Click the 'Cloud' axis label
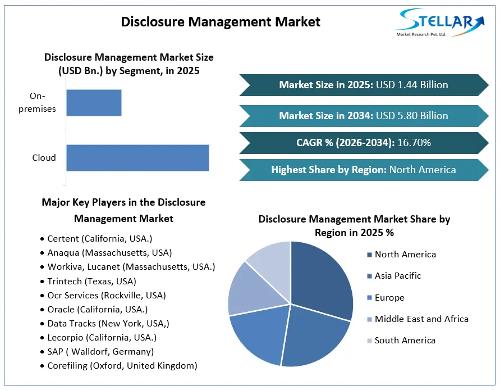 (44, 158)
